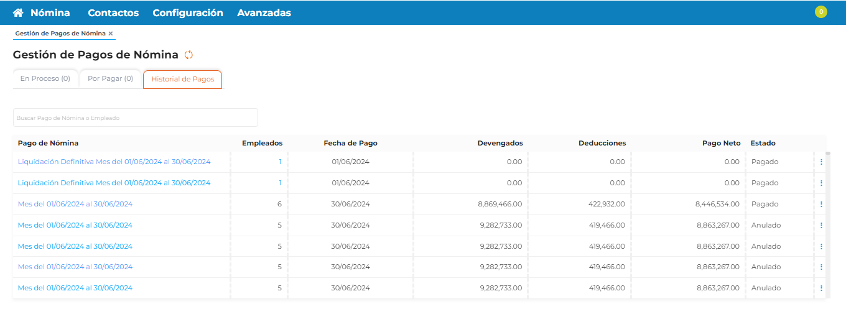
Task: Open the yellow notification counter badge
Action: [821, 12]
